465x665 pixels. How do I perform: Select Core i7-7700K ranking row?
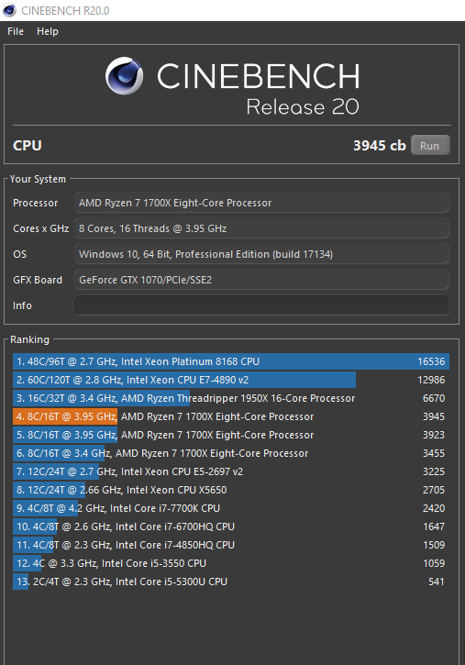coord(231,508)
